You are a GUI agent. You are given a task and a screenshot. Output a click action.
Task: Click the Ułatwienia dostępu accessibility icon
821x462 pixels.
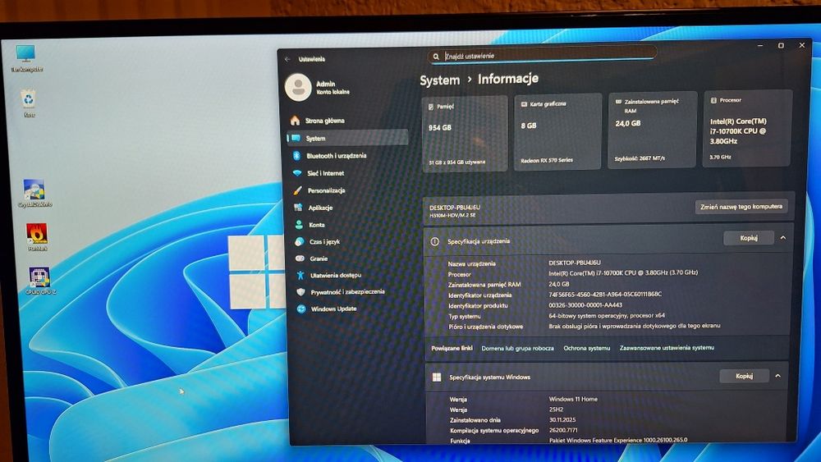click(x=300, y=275)
